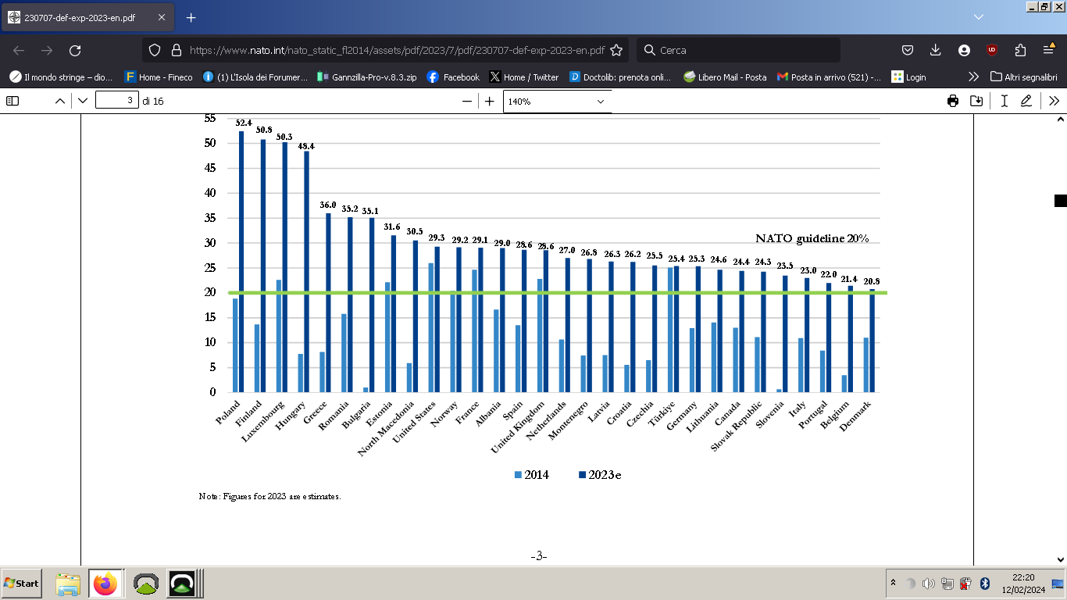Open PDF viewer tools overflow menu

point(1054,101)
